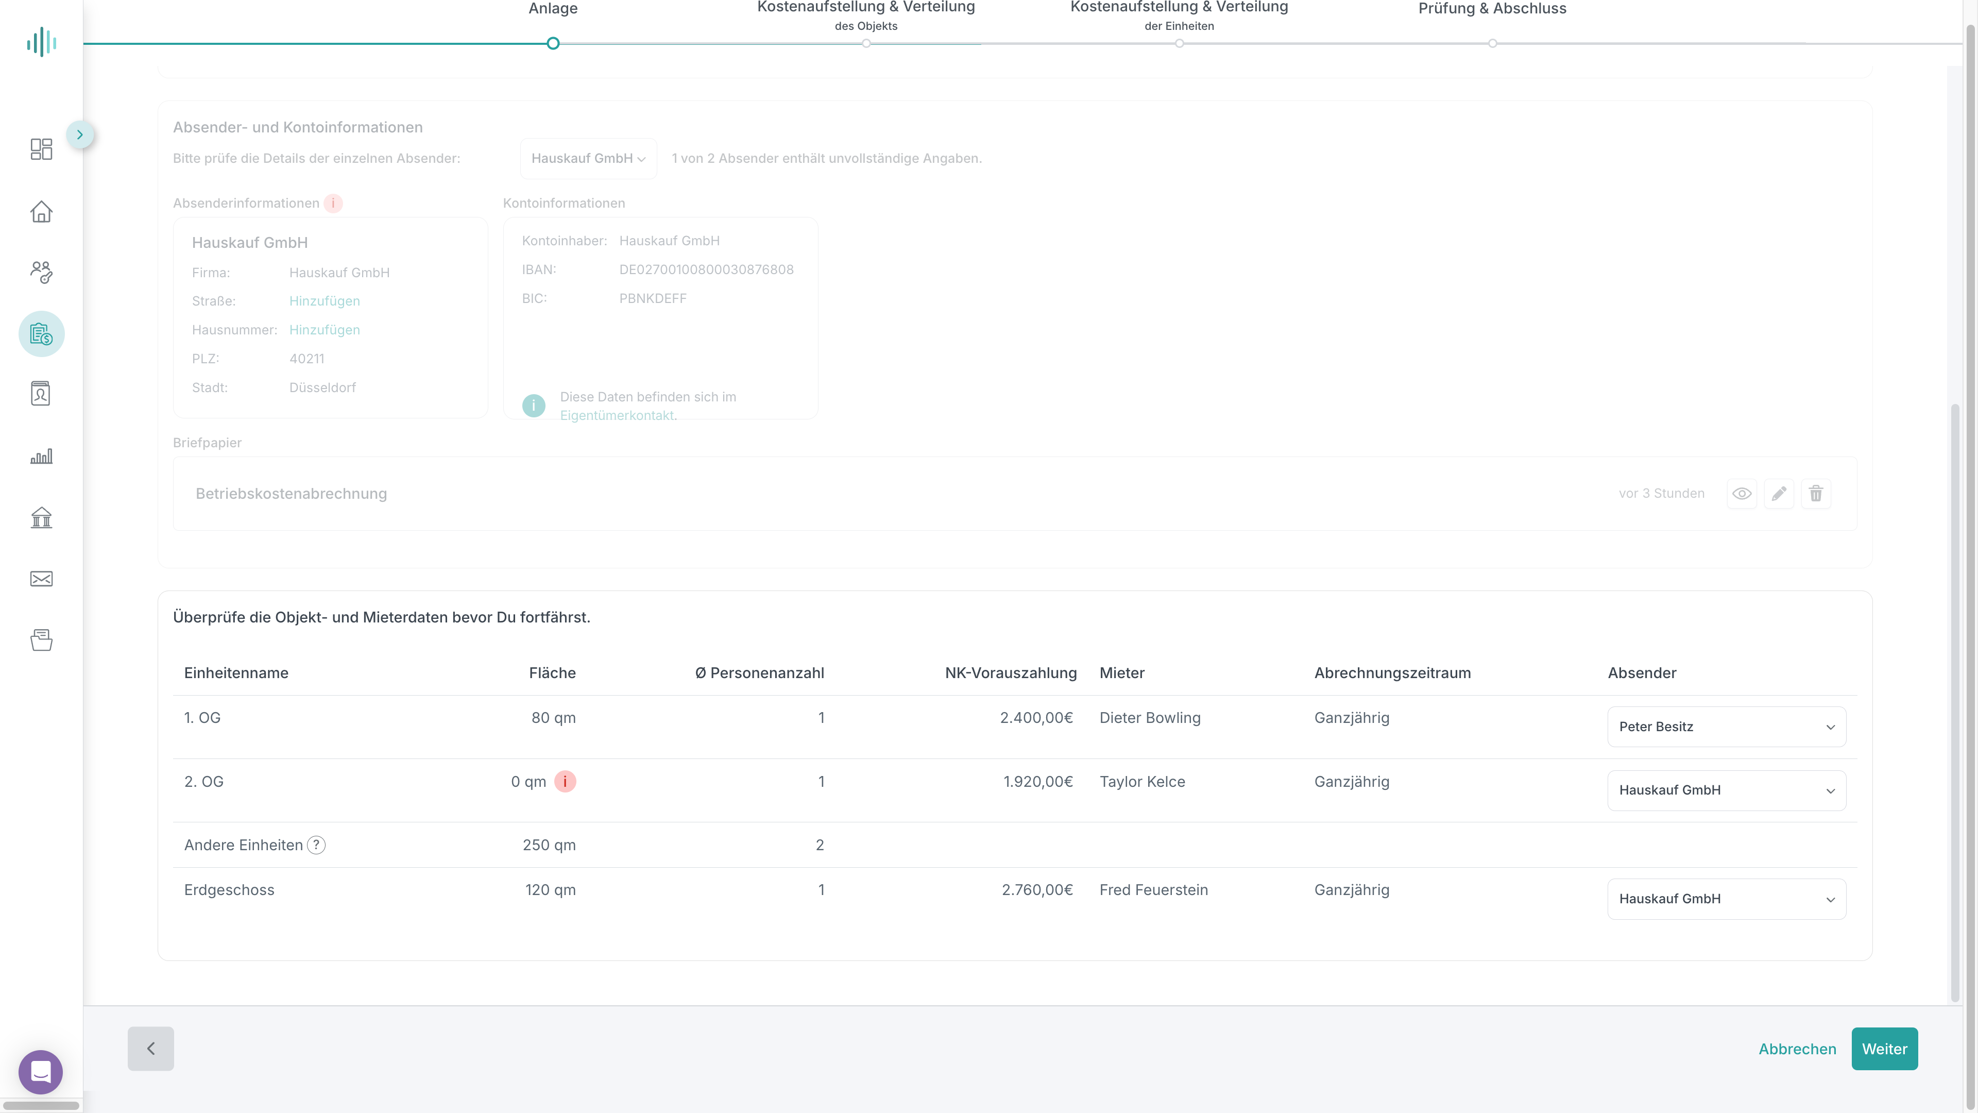Click the app logo in the sidebar

point(41,41)
